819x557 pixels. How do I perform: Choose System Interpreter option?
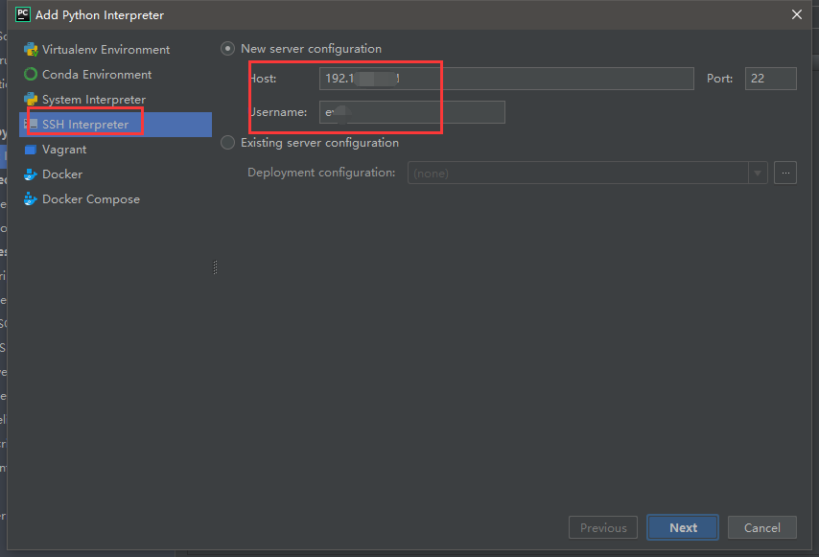(x=115, y=99)
